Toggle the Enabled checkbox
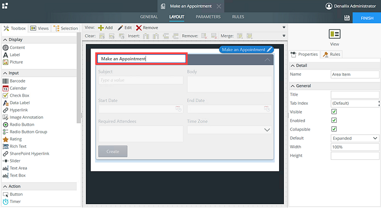Screen dimensions: 381x208 334,120
